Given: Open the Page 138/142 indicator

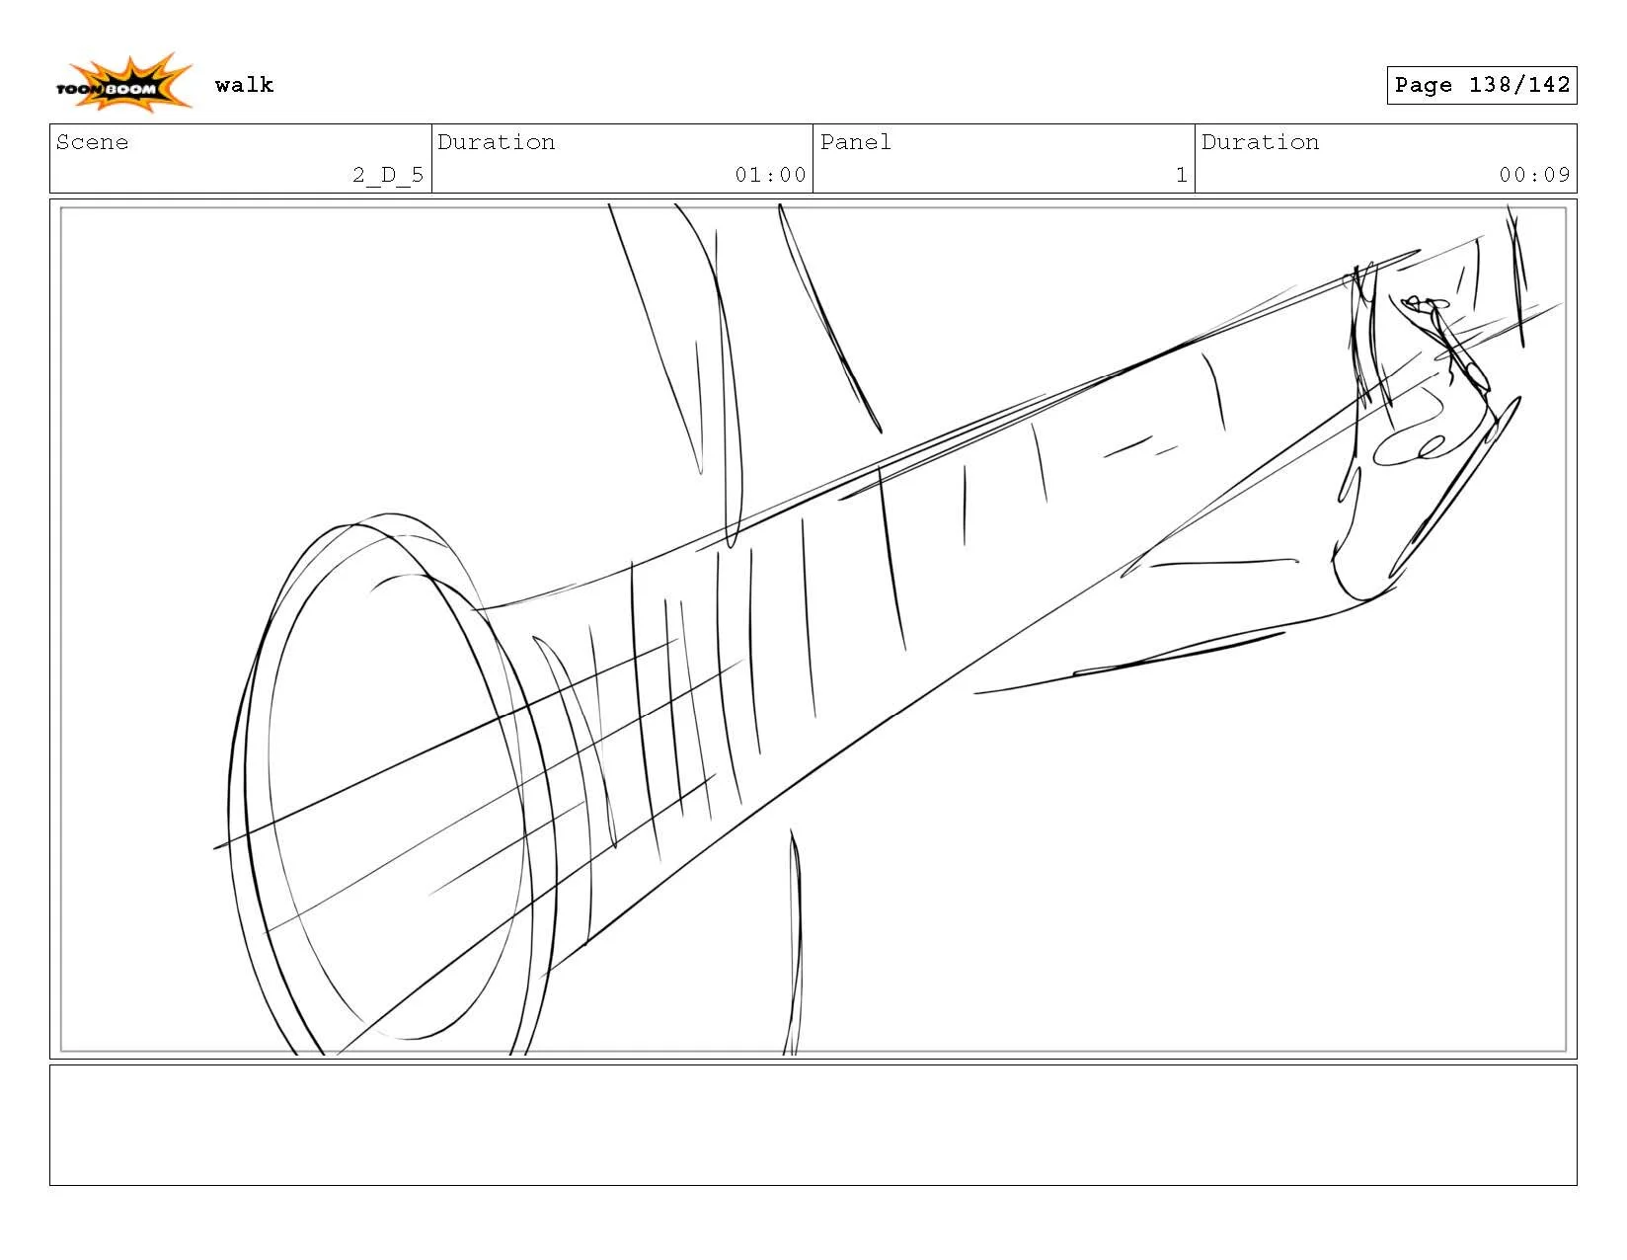Looking at the screenshot, I should coord(1481,85).
